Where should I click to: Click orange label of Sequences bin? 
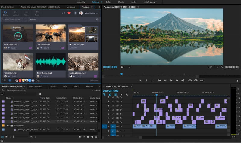coord(3,126)
